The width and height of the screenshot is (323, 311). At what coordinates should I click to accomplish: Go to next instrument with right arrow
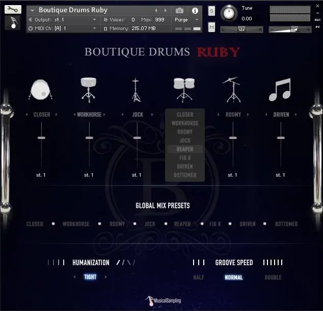165,10
